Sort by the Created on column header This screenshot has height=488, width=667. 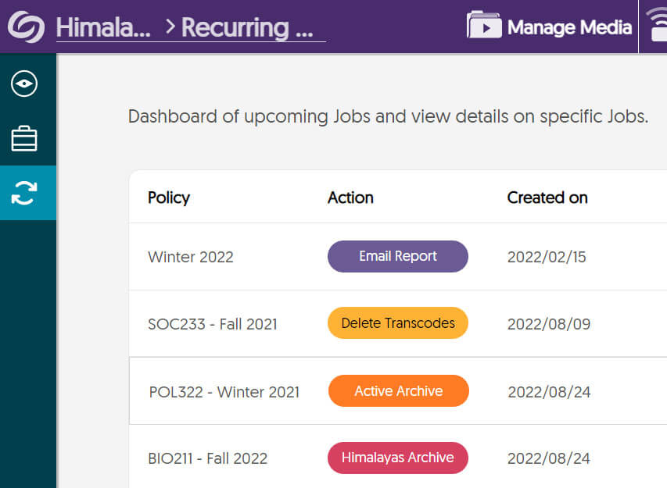(547, 198)
